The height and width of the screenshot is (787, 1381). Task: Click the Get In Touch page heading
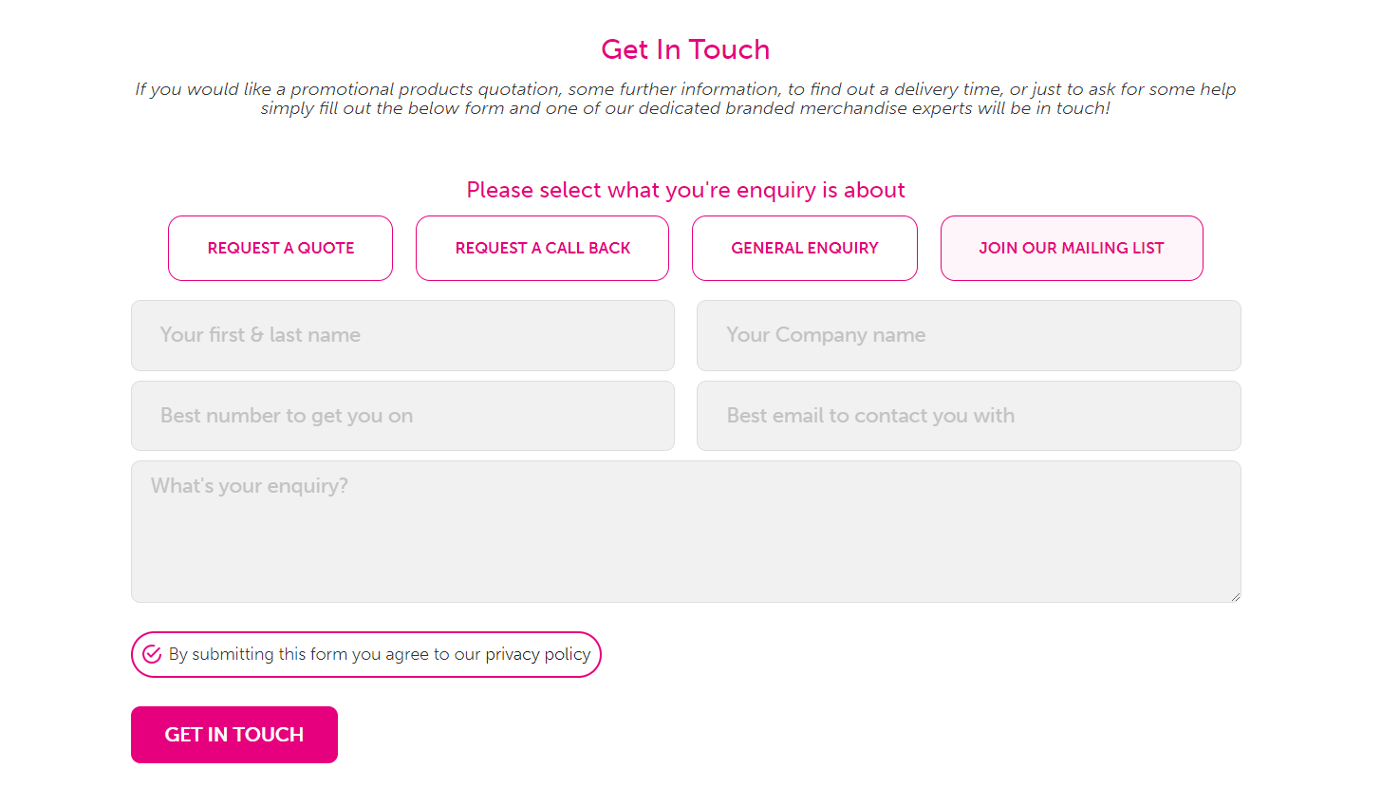[x=685, y=48]
